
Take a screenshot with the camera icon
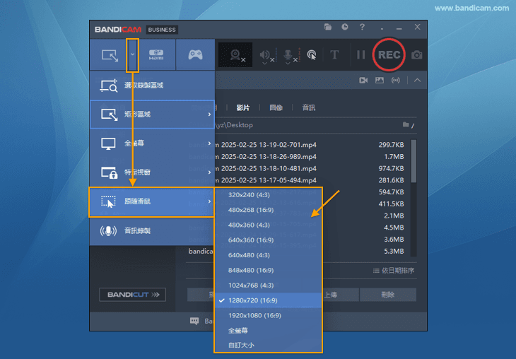[416, 54]
